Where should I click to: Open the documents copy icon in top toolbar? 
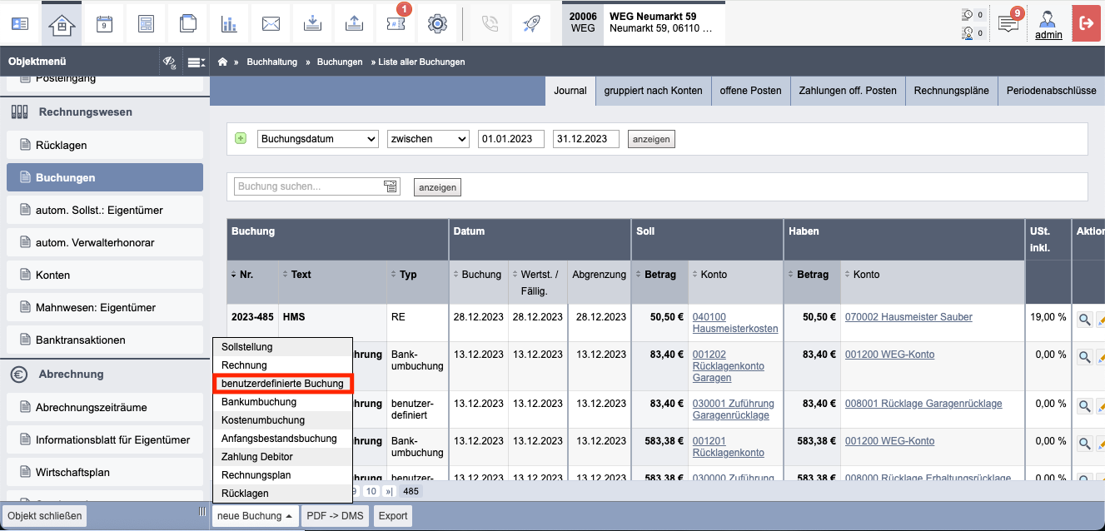pos(187,23)
